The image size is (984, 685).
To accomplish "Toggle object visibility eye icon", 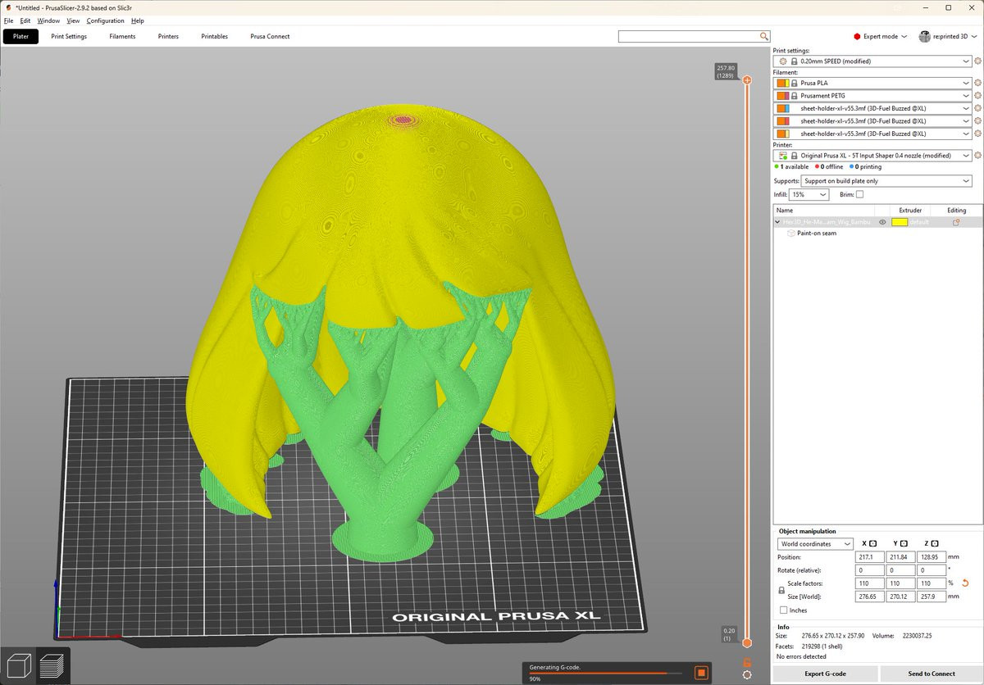I will click(882, 222).
